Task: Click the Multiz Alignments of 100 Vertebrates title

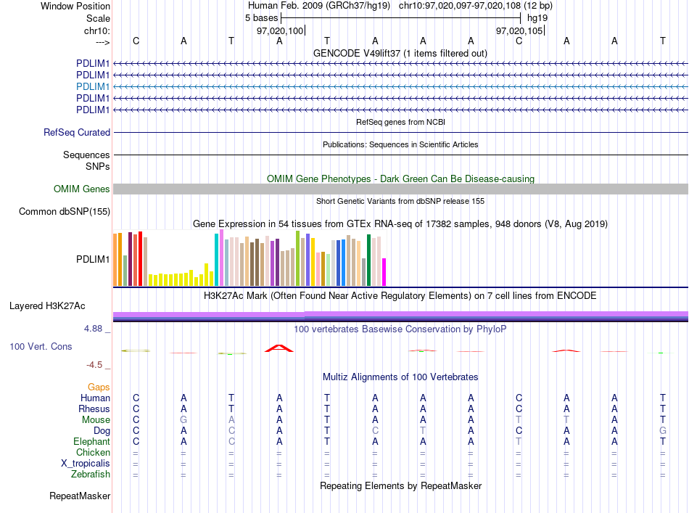Action: [x=400, y=377]
